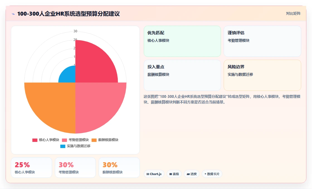Toggle 核心人事模块 legend red swatch
This screenshot has width=312, height=189.
pos(35,140)
